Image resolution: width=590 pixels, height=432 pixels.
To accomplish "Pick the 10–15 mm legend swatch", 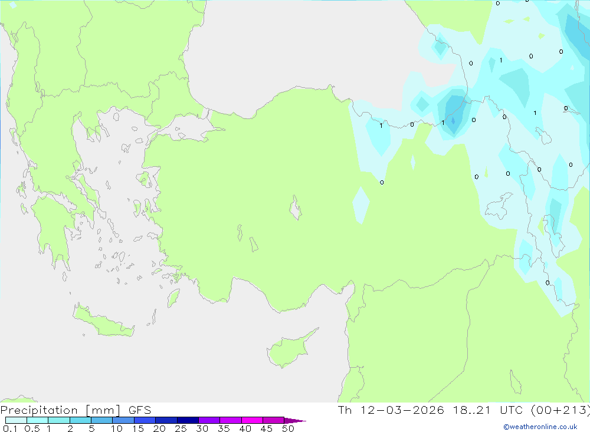I will pyautogui.click(x=123, y=420).
